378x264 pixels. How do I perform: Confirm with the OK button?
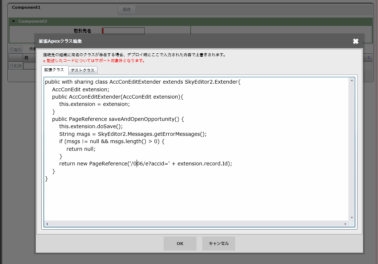click(180, 244)
